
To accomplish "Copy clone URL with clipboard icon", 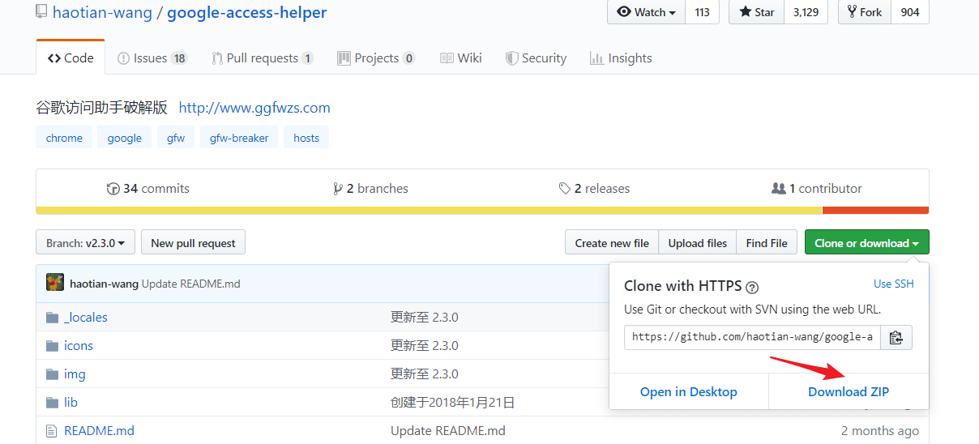I will (x=896, y=337).
